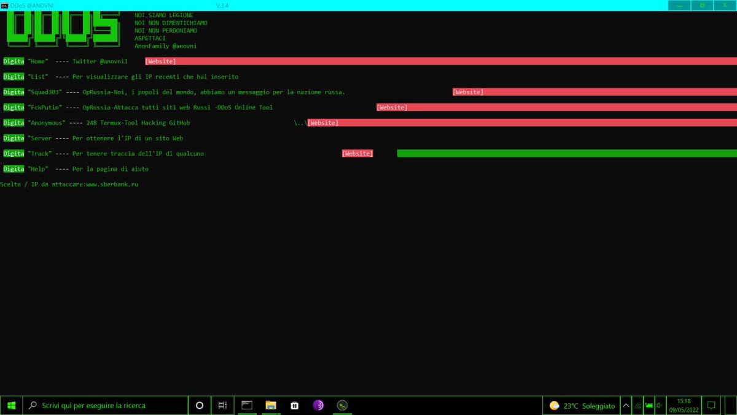The height and width of the screenshot is (415, 737).
Task: Click the 'Twitter @anovni1' text
Action: 100,61
